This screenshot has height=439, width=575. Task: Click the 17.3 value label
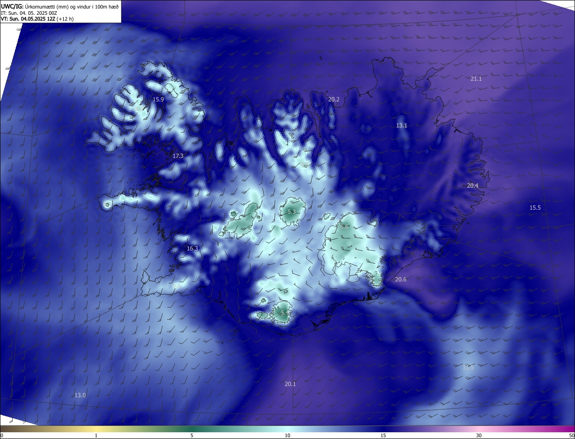pos(178,156)
